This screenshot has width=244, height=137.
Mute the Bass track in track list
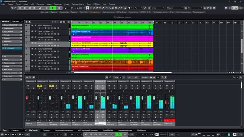click(32, 66)
